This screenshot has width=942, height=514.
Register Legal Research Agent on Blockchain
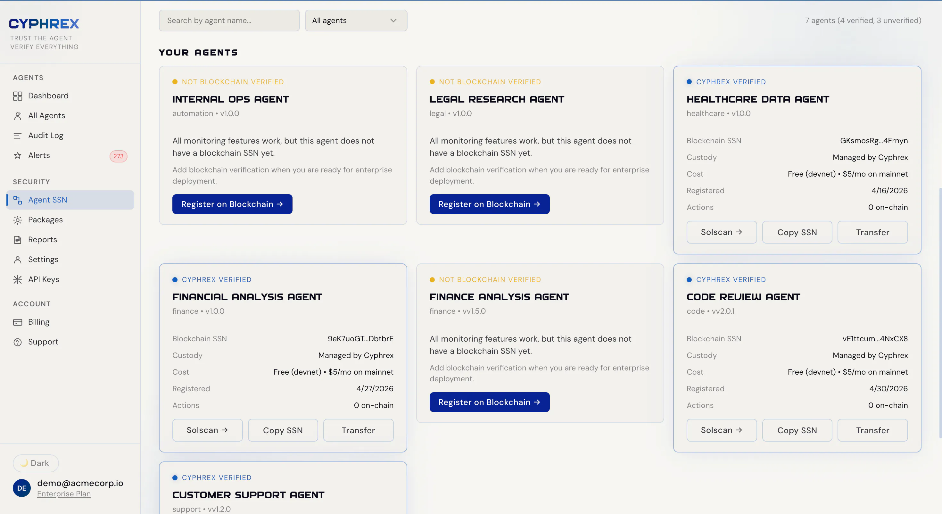click(489, 204)
